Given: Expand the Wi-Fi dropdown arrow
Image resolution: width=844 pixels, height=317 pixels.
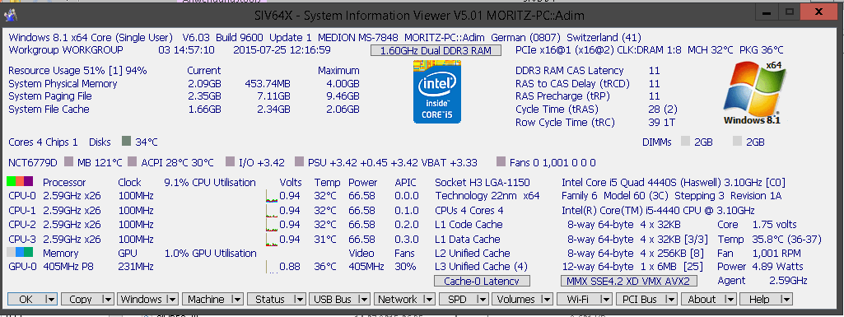Looking at the screenshot, I should click(x=607, y=299).
